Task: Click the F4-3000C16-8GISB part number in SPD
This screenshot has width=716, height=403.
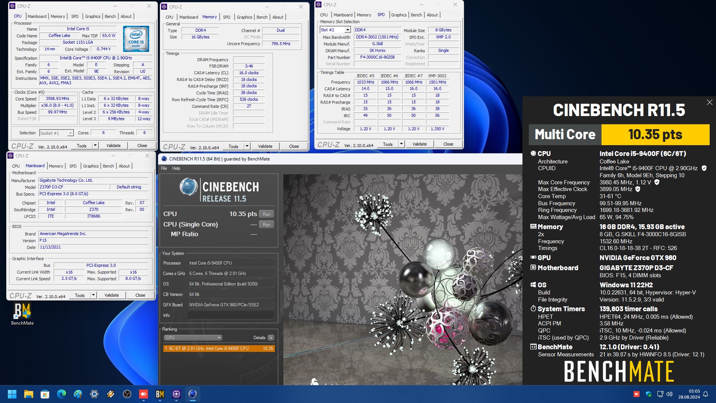Action: click(377, 57)
